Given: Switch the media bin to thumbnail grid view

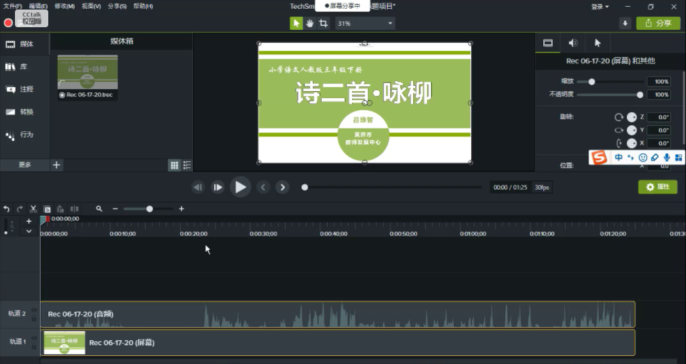Looking at the screenshot, I should pyautogui.click(x=175, y=165).
